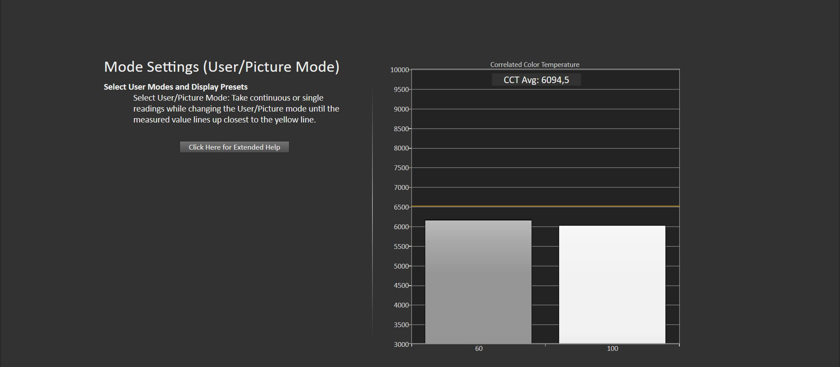Click the CCT Avg: 6094,5 readout
840x367 pixels.
536,80
